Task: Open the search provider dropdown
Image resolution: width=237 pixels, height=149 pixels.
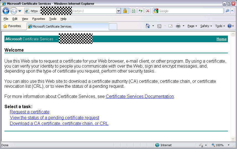Action: click(x=232, y=11)
